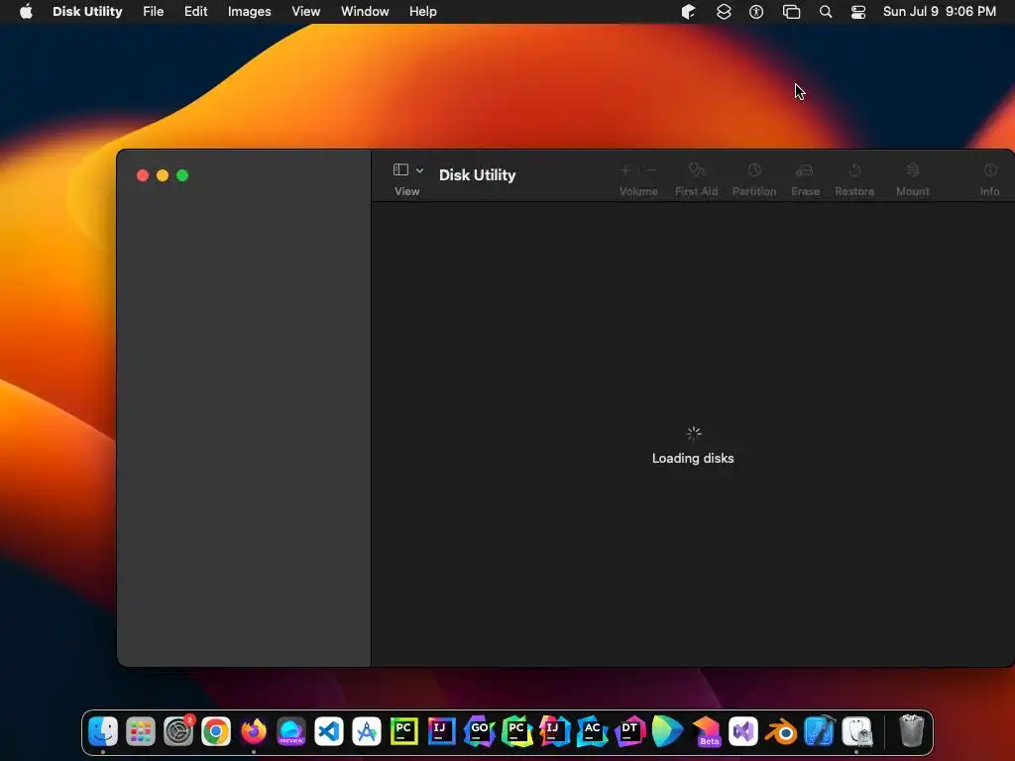Launch purple Visual Studio from Dock

click(x=743, y=732)
